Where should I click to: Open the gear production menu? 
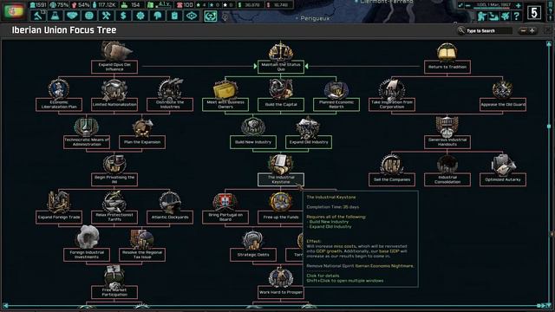(x=140, y=16)
